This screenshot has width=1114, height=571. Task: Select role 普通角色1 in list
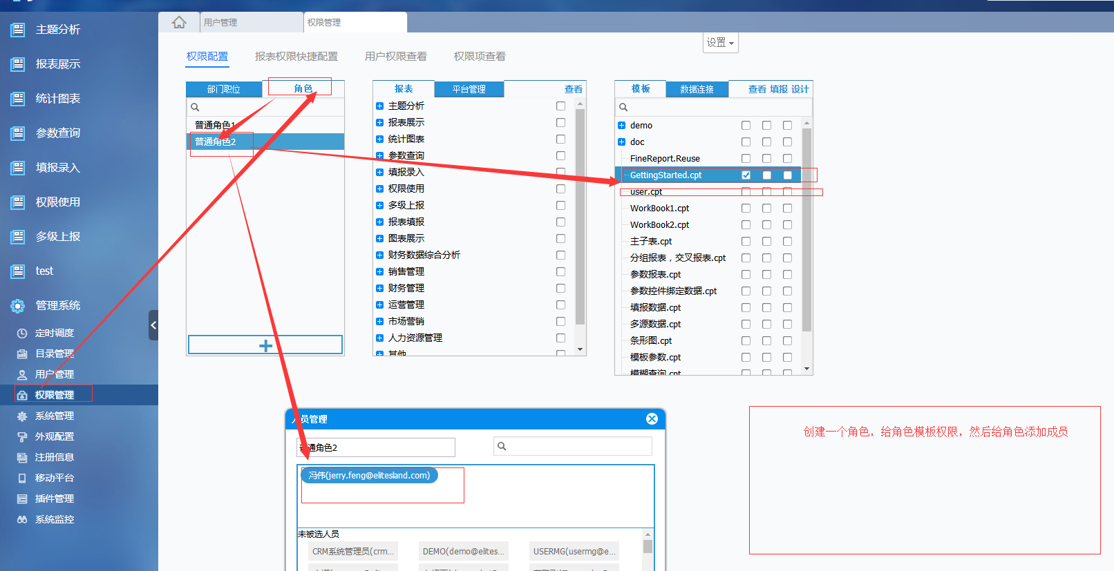[265, 125]
